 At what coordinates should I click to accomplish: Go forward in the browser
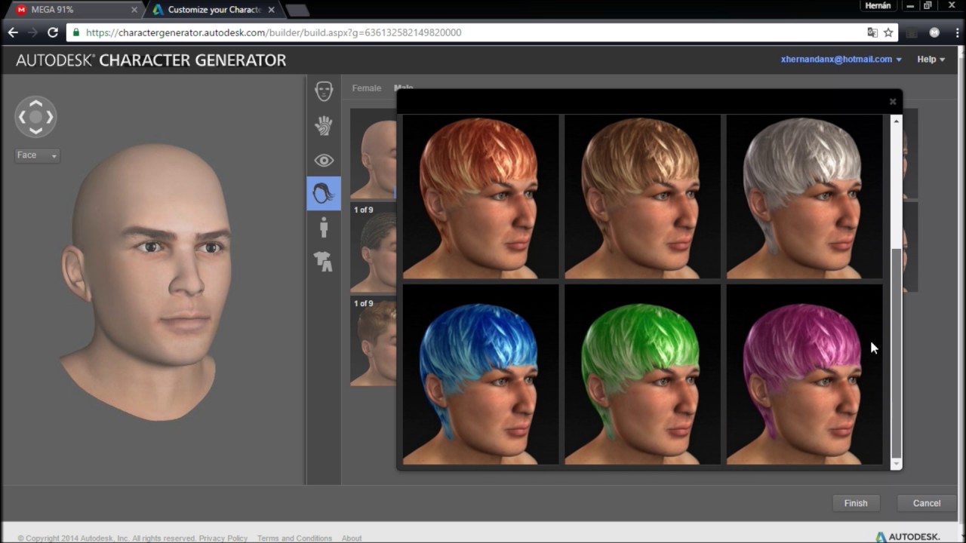point(32,32)
